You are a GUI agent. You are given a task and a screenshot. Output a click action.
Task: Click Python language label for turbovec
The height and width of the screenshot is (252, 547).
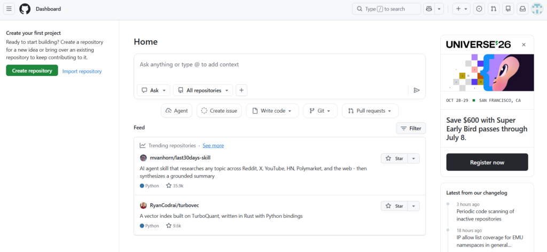click(x=150, y=225)
